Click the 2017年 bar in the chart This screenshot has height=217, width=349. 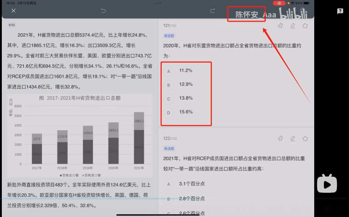pos(37,149)
